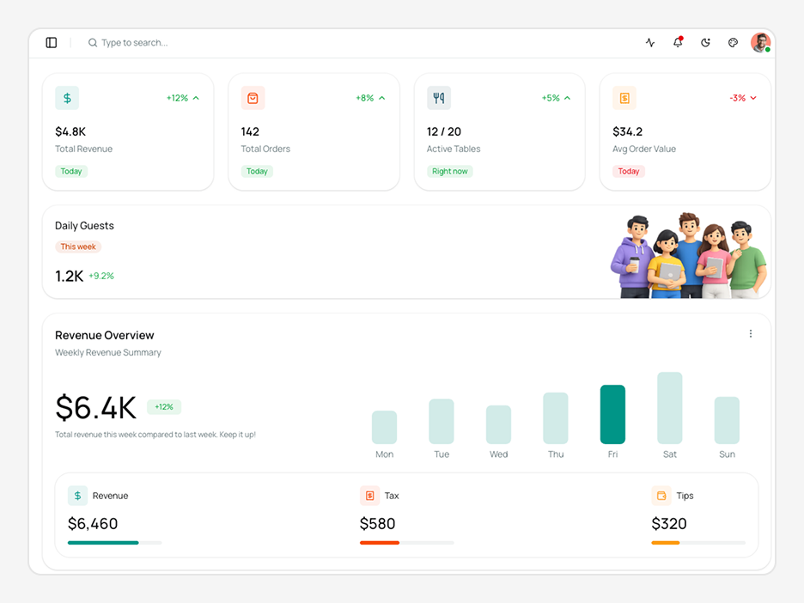Open the theme palette icon
This screenshot has width=804, height=603.
[x=734, y=43]
